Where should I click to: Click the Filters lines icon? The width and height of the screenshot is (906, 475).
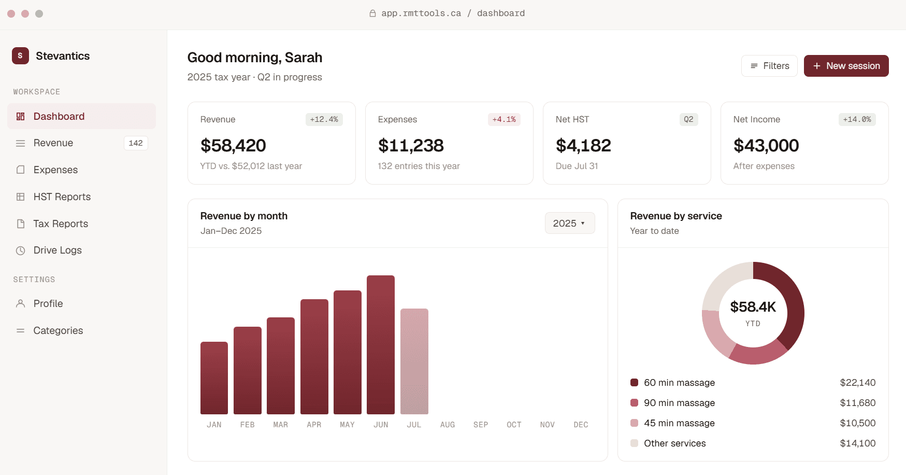754,66
